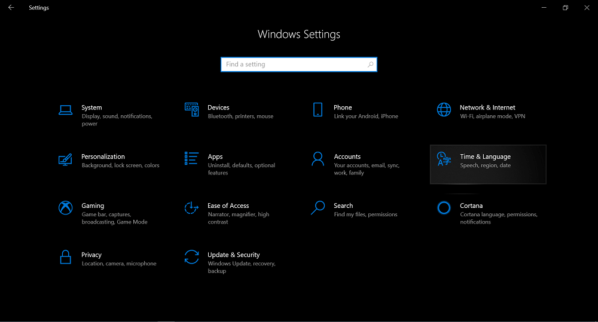Click the Update & Security refresh icon
The image size is (598, 322).
point(191,257)
